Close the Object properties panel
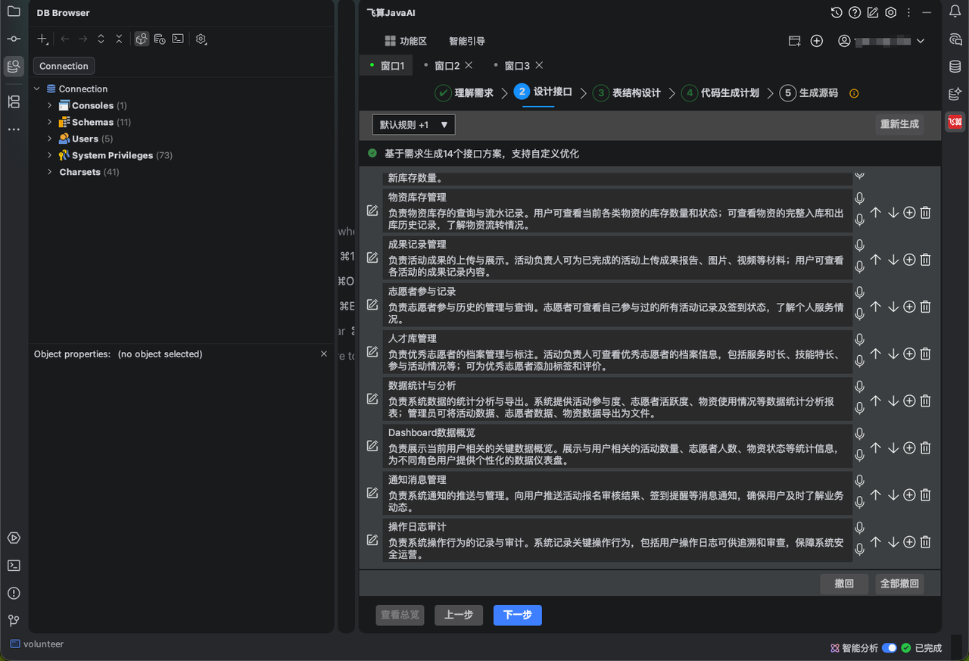The height and width of the screenshot is (661, 969). [x=324, y=354]
